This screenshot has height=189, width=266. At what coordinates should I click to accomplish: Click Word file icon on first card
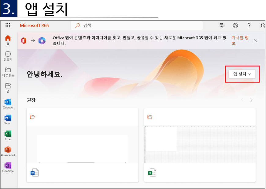coord(35,172)
